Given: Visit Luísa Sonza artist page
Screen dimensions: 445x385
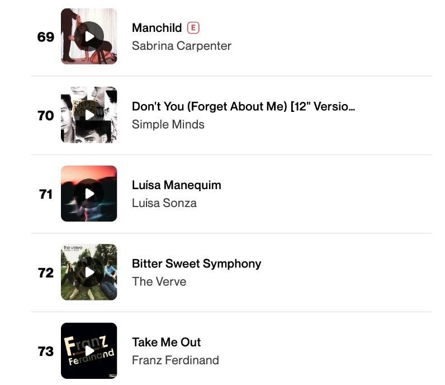Looking at the screenshot, I should tap(164, 203).
